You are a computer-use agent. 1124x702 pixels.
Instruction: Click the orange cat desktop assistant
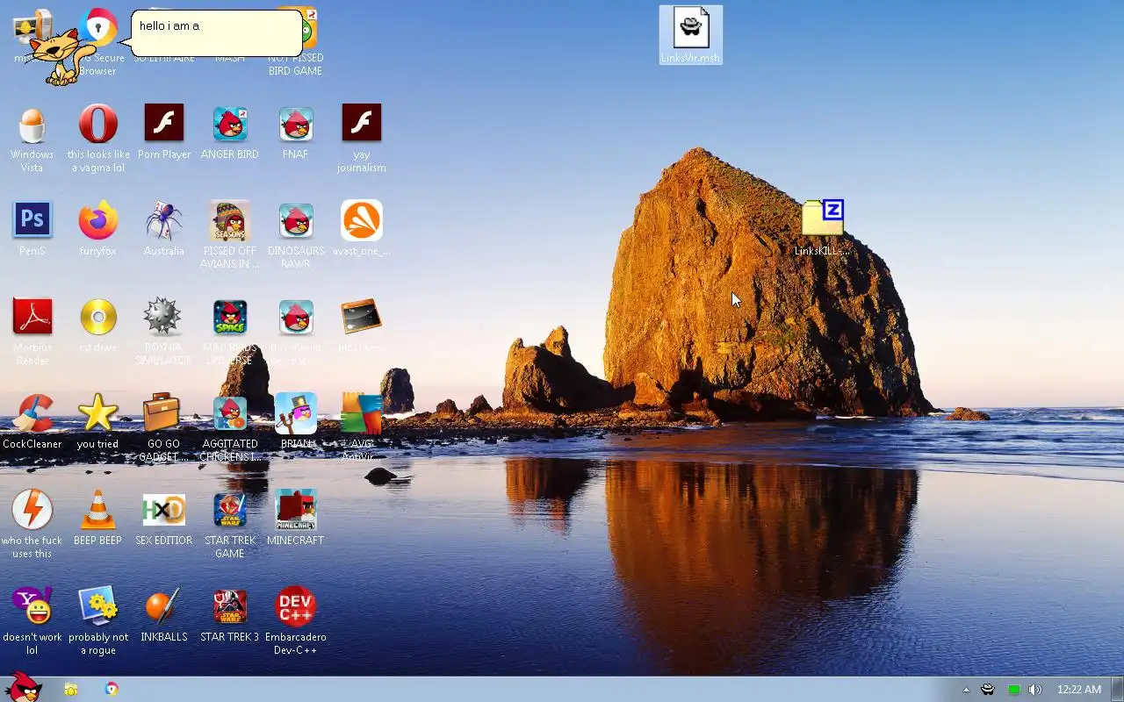click(x=61, y=57)
